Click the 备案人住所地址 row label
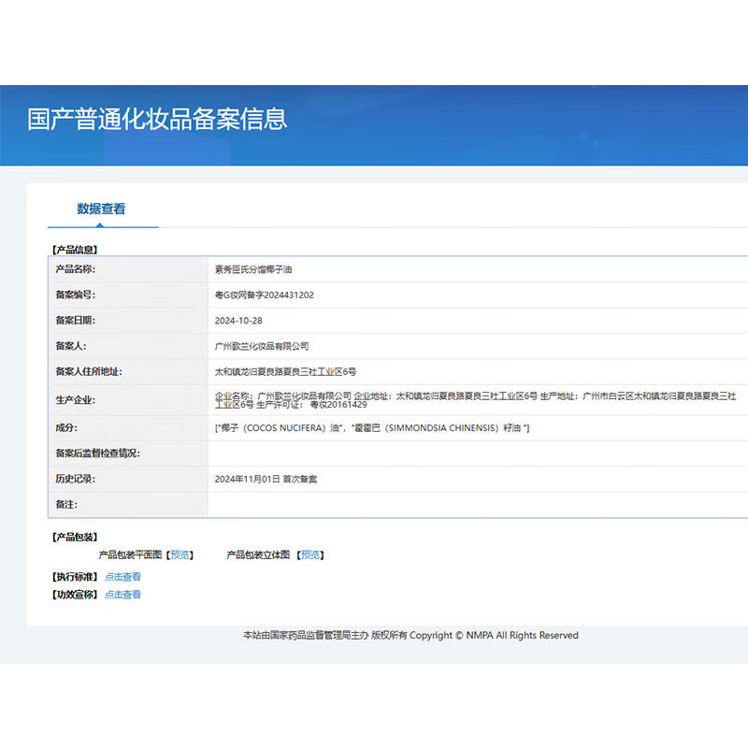Screen dimensions: 748x748 (x=89, y=371)
